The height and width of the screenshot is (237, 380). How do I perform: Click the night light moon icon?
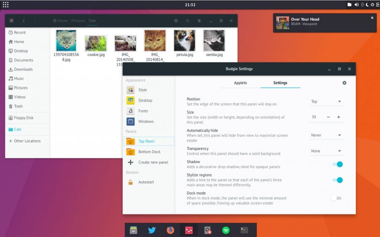click(x=367, y=4)
